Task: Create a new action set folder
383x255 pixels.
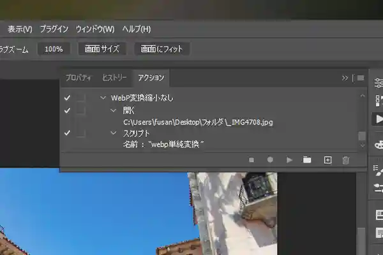Action: (x=307, y=160)
